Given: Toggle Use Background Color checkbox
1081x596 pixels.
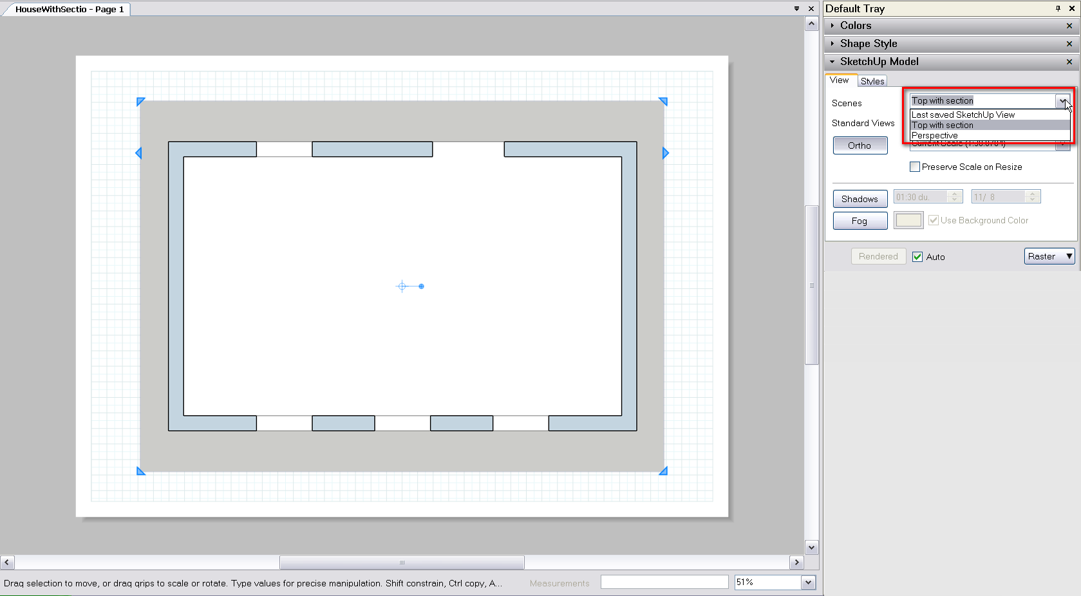Looking at the screenshot, I should tap(933, 220).
